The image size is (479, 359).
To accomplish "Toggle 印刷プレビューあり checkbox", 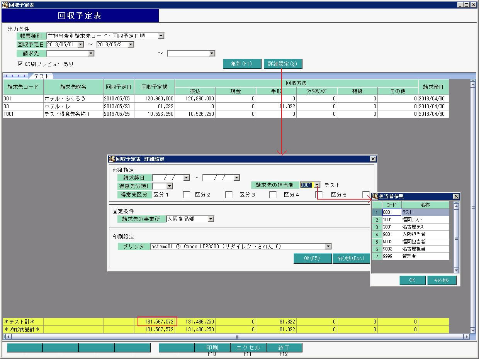I will tap(20, 64).
